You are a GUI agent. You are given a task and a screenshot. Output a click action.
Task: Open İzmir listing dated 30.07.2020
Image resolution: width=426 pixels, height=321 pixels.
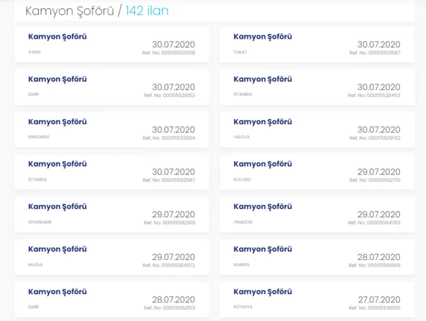coord(57,80)
